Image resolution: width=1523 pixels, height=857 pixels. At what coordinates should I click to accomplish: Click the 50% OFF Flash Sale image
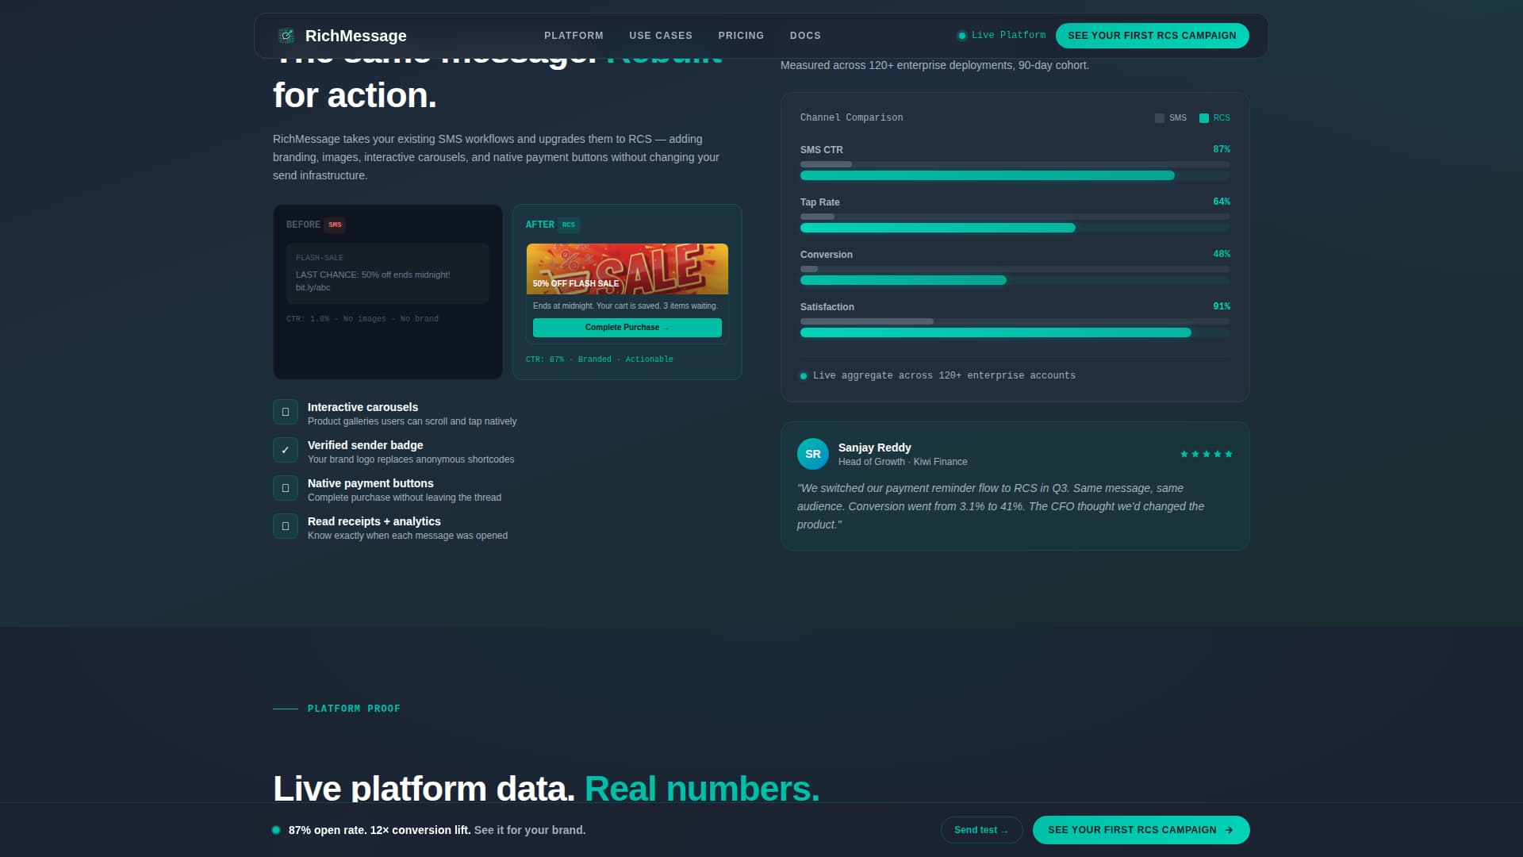(x=627, y=268)
